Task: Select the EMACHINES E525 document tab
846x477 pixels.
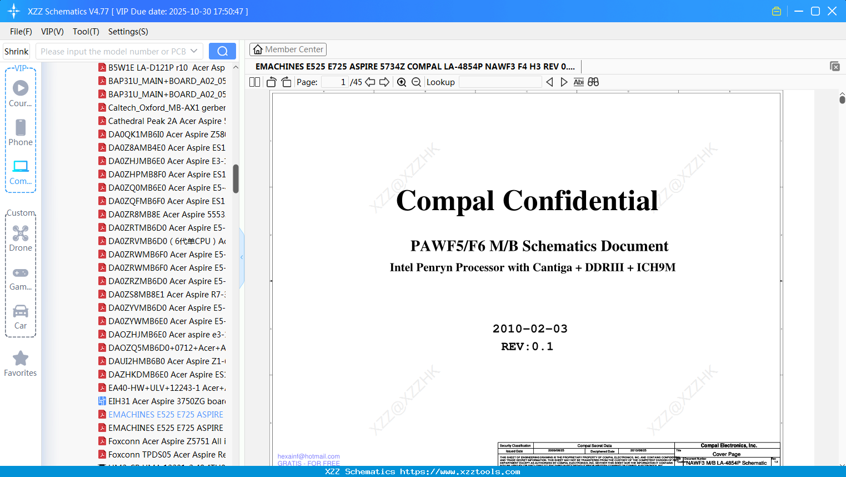Action: [x=415, y=67]
